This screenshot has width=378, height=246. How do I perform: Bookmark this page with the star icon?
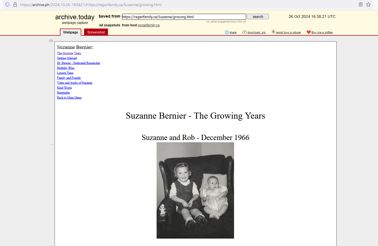point(368,4)
